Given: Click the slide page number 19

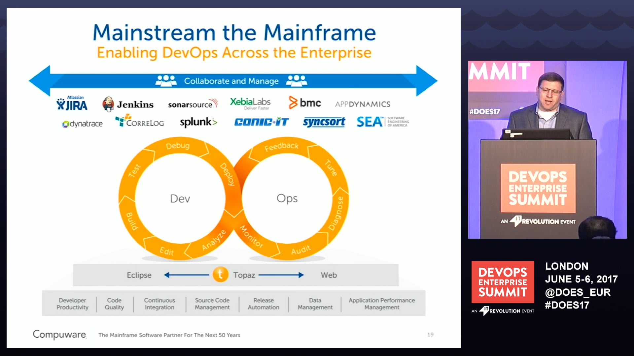Looking at the screenshot, I should (x=430, y=334).
